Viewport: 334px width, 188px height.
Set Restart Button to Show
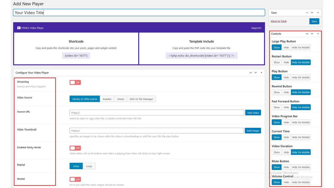[277, 62]
